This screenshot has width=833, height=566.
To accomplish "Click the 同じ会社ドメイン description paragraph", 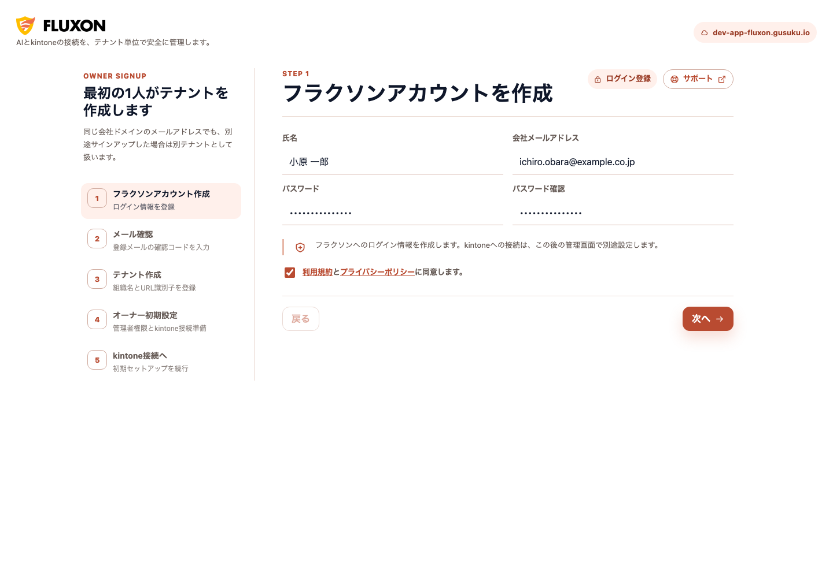I will pyautogui.click(x=158, y=144).
